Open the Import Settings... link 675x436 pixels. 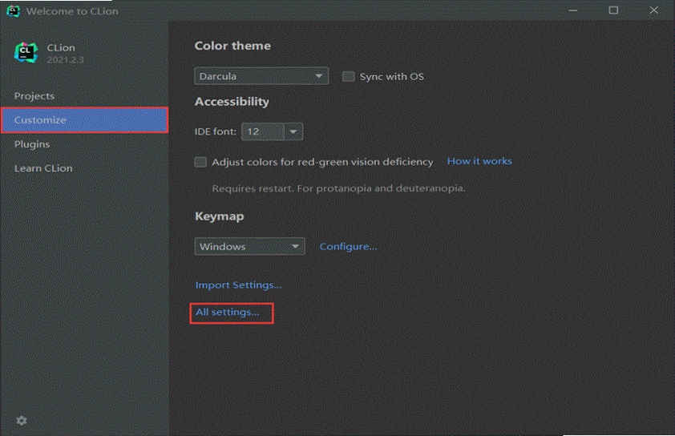point(238,285)
